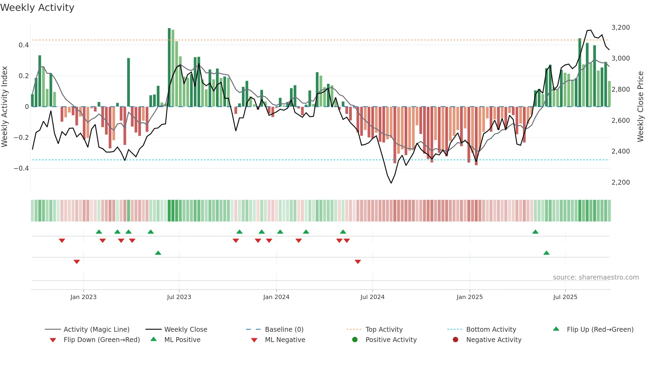Click the source: sharemaestro.com text
The height and width of the screenshot is (365, 648).
pyautogui.click(x=596, y=277)
